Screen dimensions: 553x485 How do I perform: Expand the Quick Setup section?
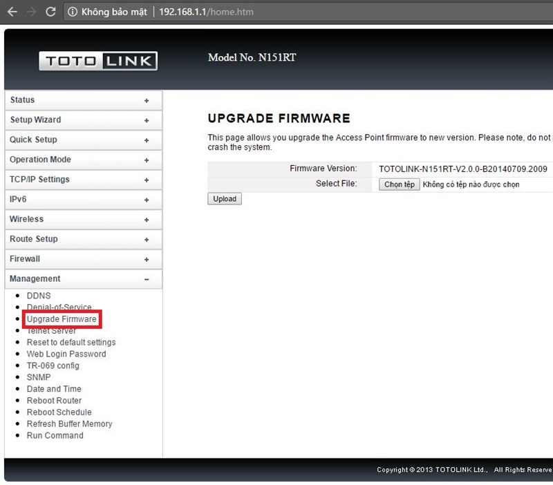point(84,140)
